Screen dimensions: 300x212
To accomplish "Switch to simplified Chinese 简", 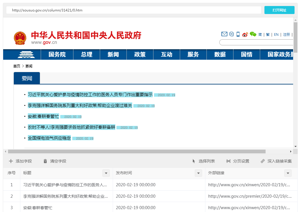I will click(260, 35).
